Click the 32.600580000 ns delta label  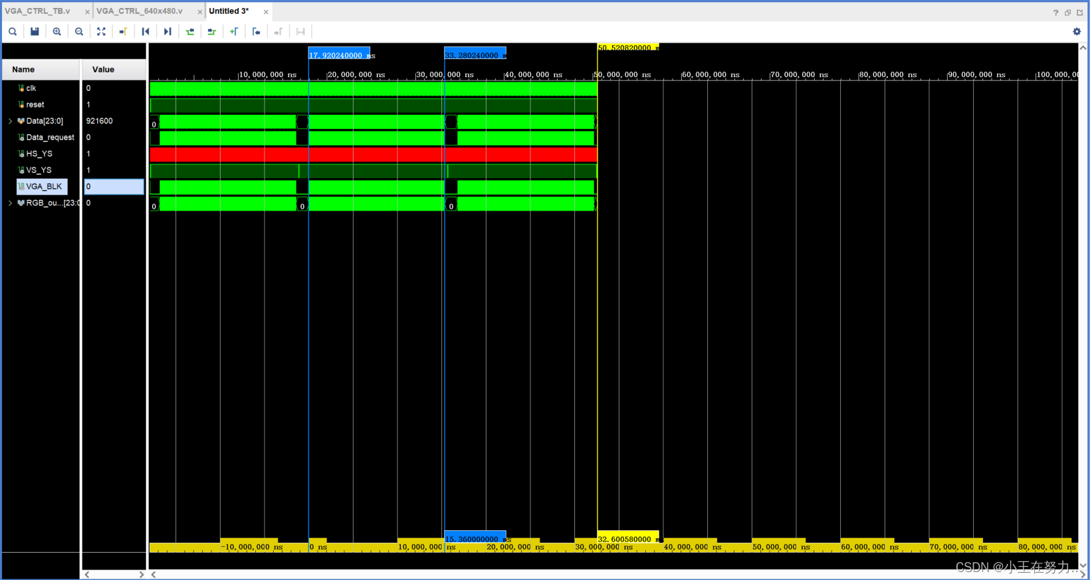coord(628,538)
